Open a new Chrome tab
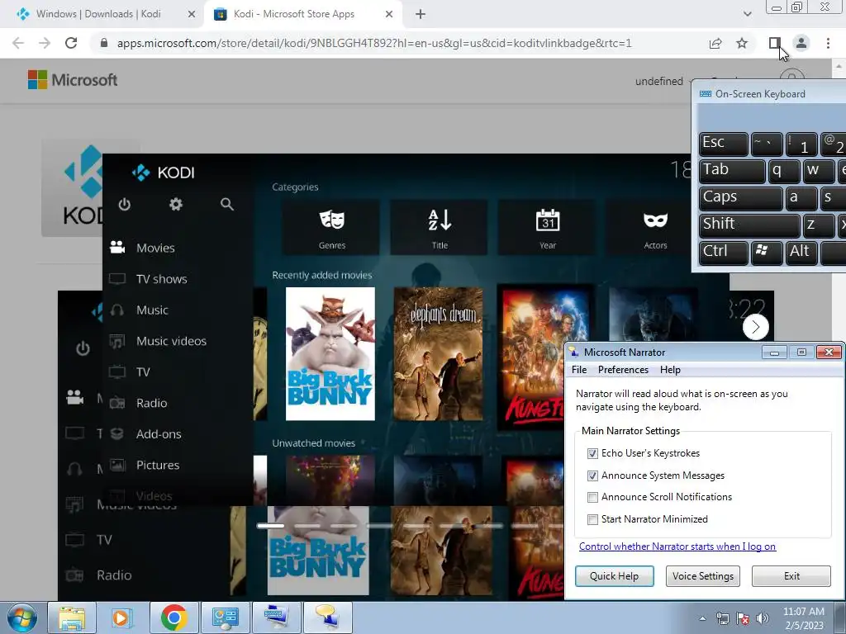The width and height of the screenshot is (846, 634). click(421, 14)
